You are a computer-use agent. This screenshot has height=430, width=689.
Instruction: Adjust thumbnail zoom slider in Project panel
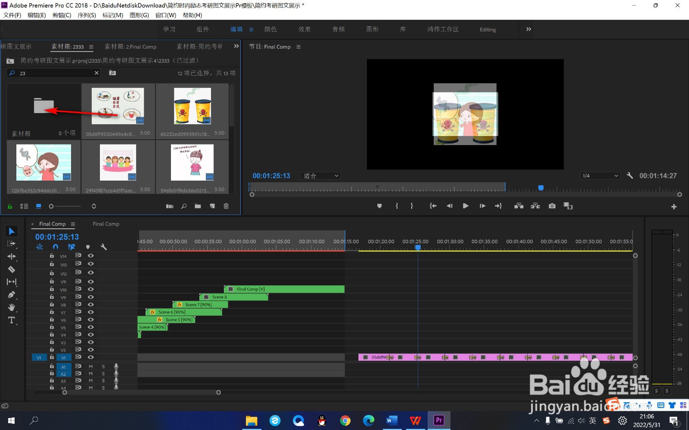pos(51,206)
